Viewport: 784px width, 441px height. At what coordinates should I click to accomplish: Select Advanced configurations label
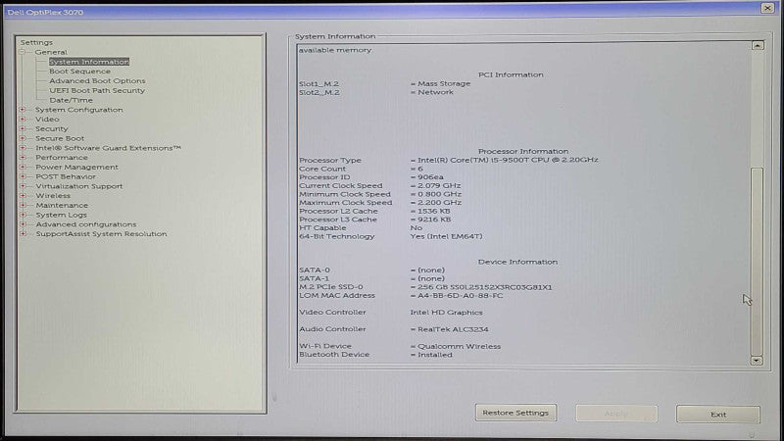[85, 224]
